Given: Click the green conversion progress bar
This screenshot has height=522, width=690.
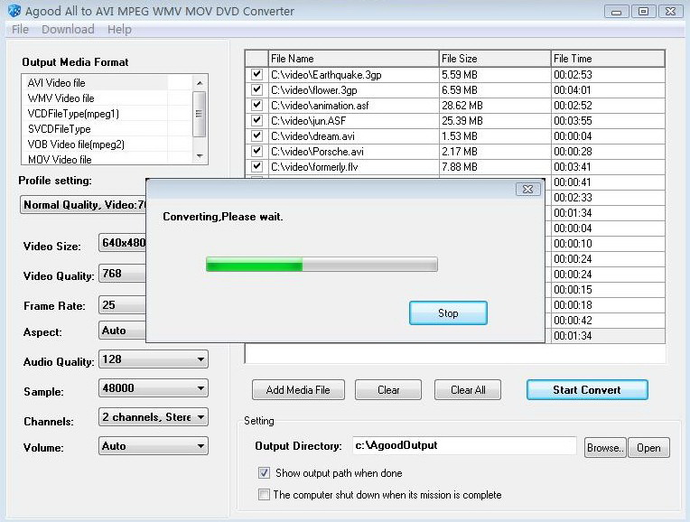Looking at the screenshot, I should [x=322, y=265].
